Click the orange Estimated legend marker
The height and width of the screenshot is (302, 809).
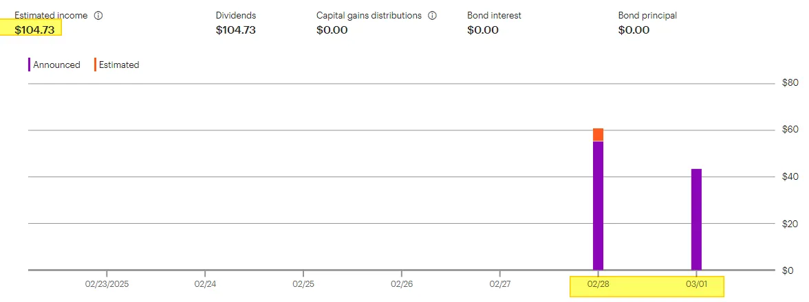(x=95, y=65)
